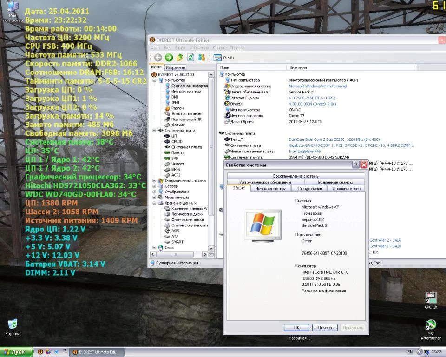Screen dimensions: 446x357
Task: Open the Электропитание tree item
Action: (186, 113)
